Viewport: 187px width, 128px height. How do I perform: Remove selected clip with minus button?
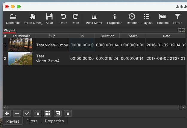point(17,113)
